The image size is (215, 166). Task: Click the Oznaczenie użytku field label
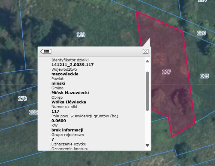(x=69, y=144)
